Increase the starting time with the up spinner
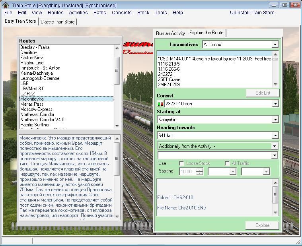 200,170
